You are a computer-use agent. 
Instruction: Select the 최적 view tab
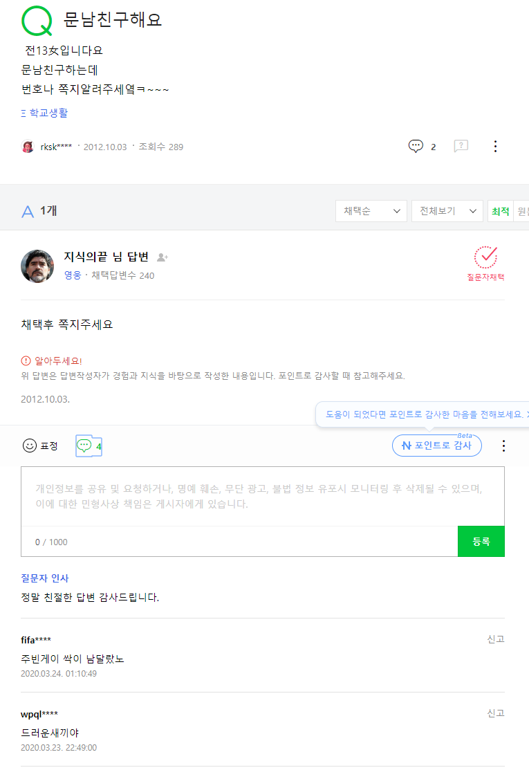point(500,211)
